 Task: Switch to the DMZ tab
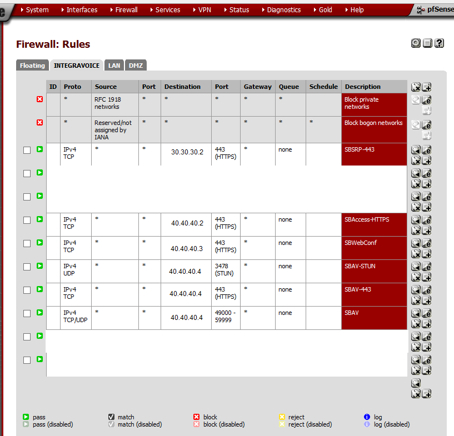[x=136, y=66]
